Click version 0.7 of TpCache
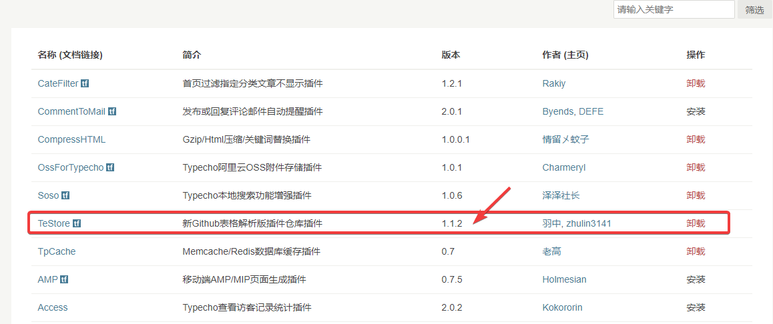 tap(448, 251)
